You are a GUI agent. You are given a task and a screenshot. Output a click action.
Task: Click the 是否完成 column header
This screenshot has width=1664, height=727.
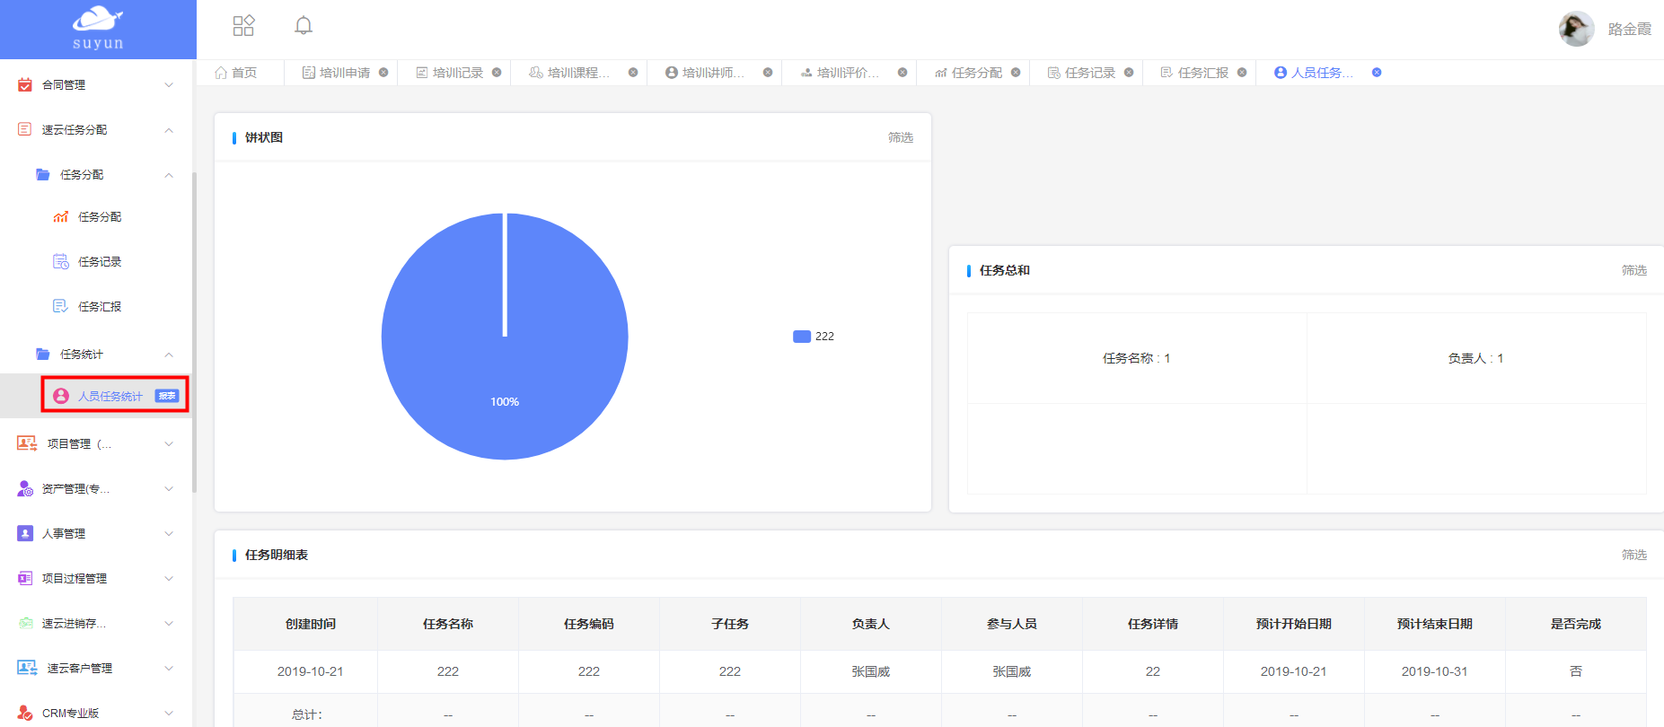(x=1576, y=624)
